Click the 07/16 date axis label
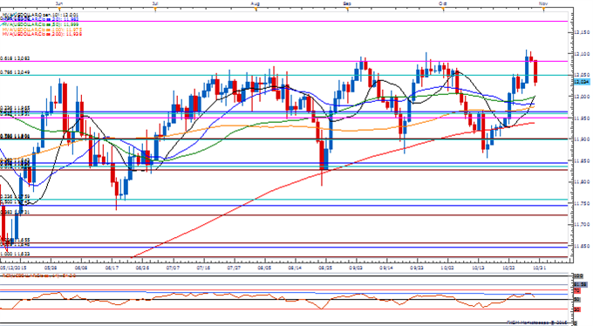593x326 pixels. coord(204,268)
